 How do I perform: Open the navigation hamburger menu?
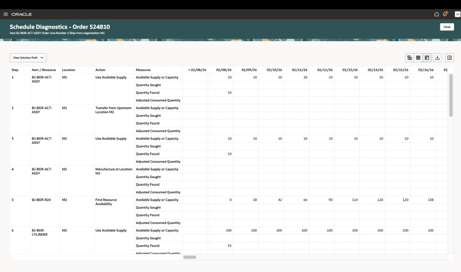click(6, 14)
